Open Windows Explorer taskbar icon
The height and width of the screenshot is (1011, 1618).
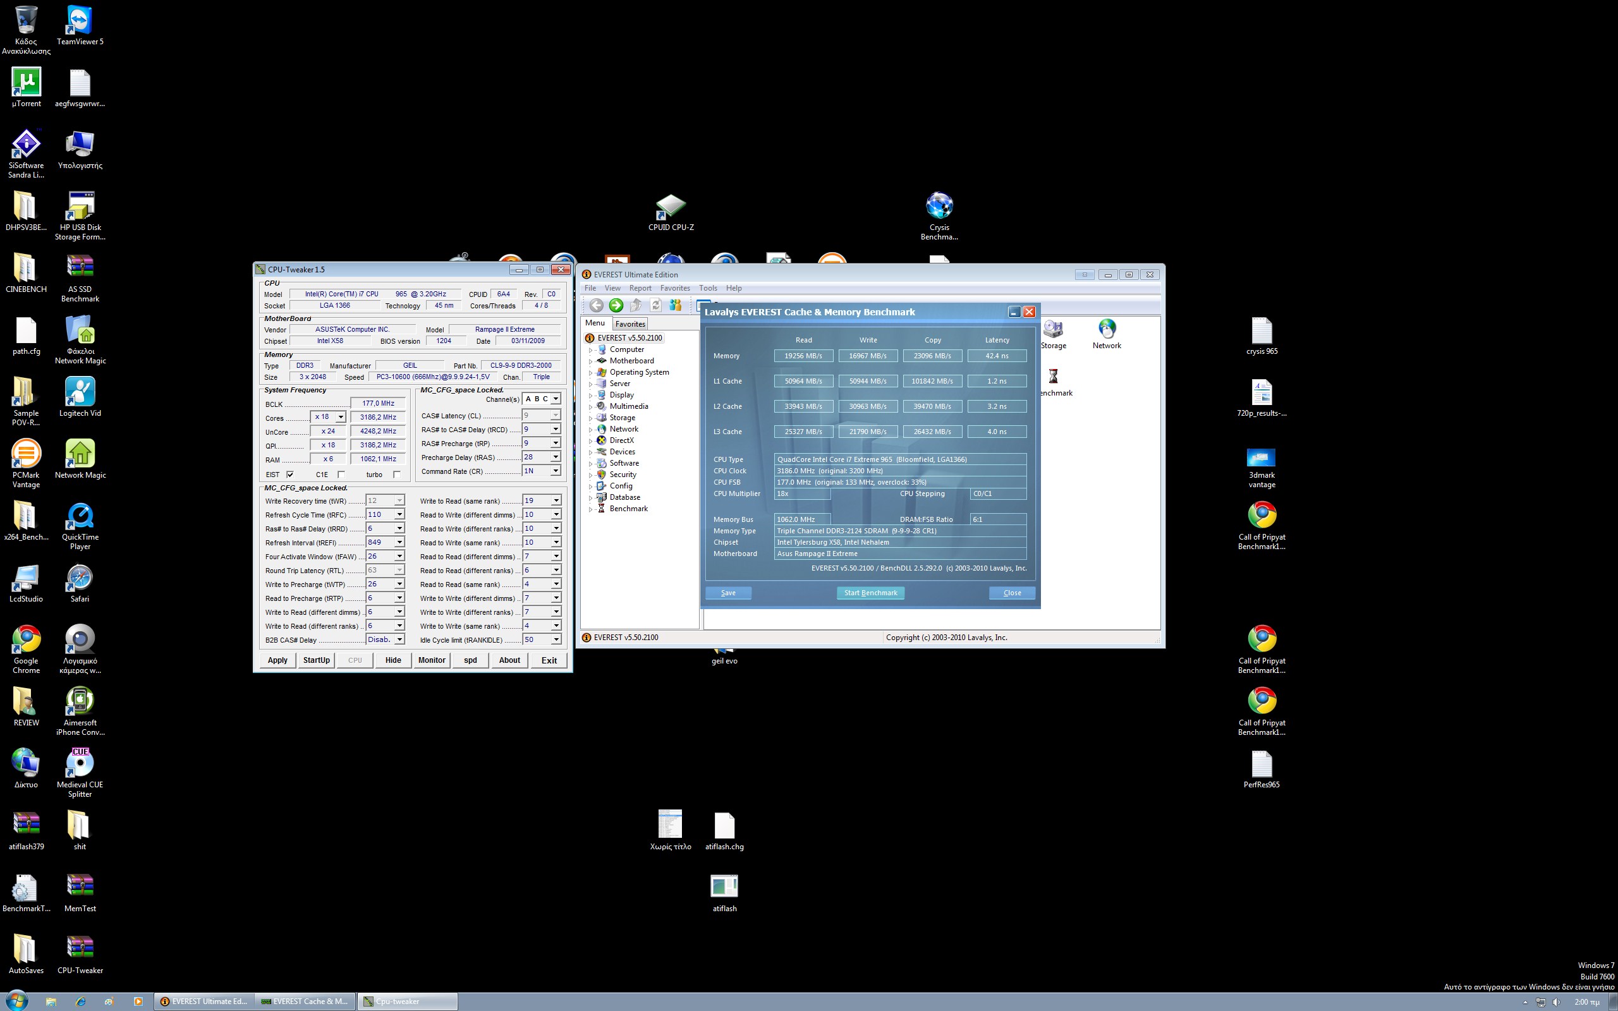coord(51,1001)
